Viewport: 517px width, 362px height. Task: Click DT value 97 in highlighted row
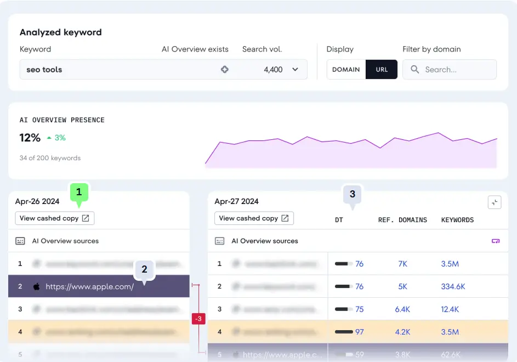(x=360, y=332)
